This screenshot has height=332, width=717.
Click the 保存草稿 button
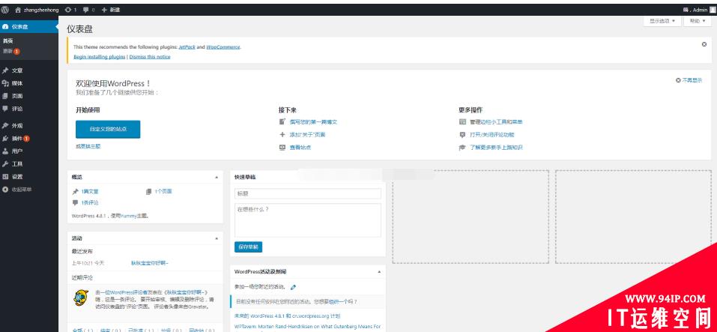[248, 247]
